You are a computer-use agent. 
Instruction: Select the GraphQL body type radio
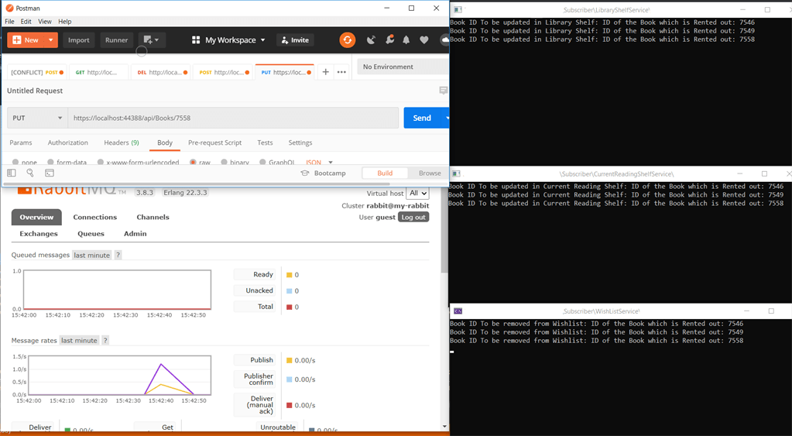(x=262, y=162)
